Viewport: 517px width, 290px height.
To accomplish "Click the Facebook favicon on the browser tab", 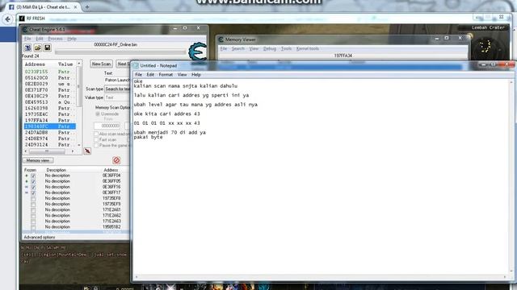I will coord(11,7).
